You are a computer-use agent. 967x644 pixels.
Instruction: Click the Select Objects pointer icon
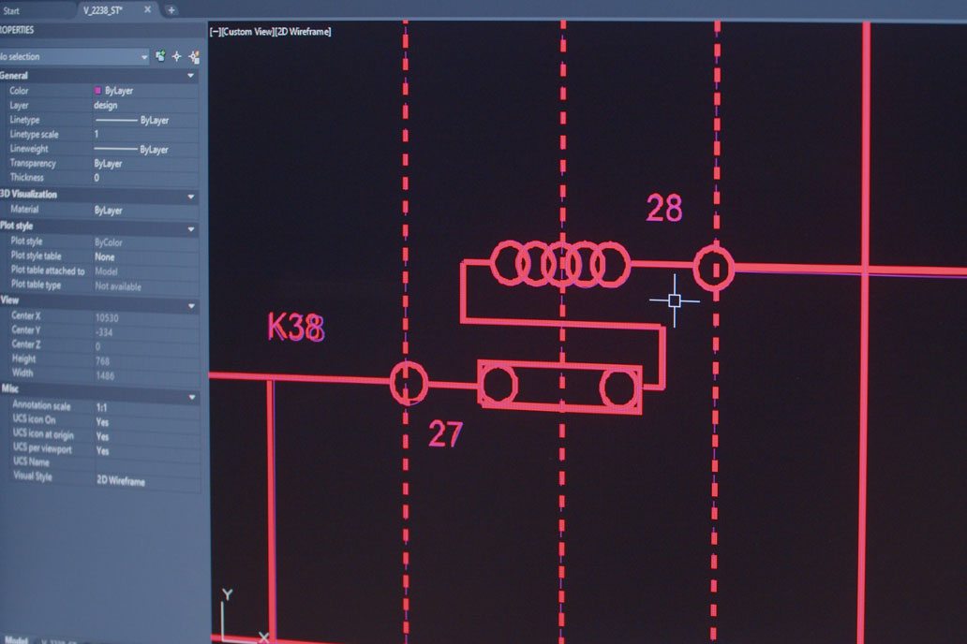click(x=177, y=56)
